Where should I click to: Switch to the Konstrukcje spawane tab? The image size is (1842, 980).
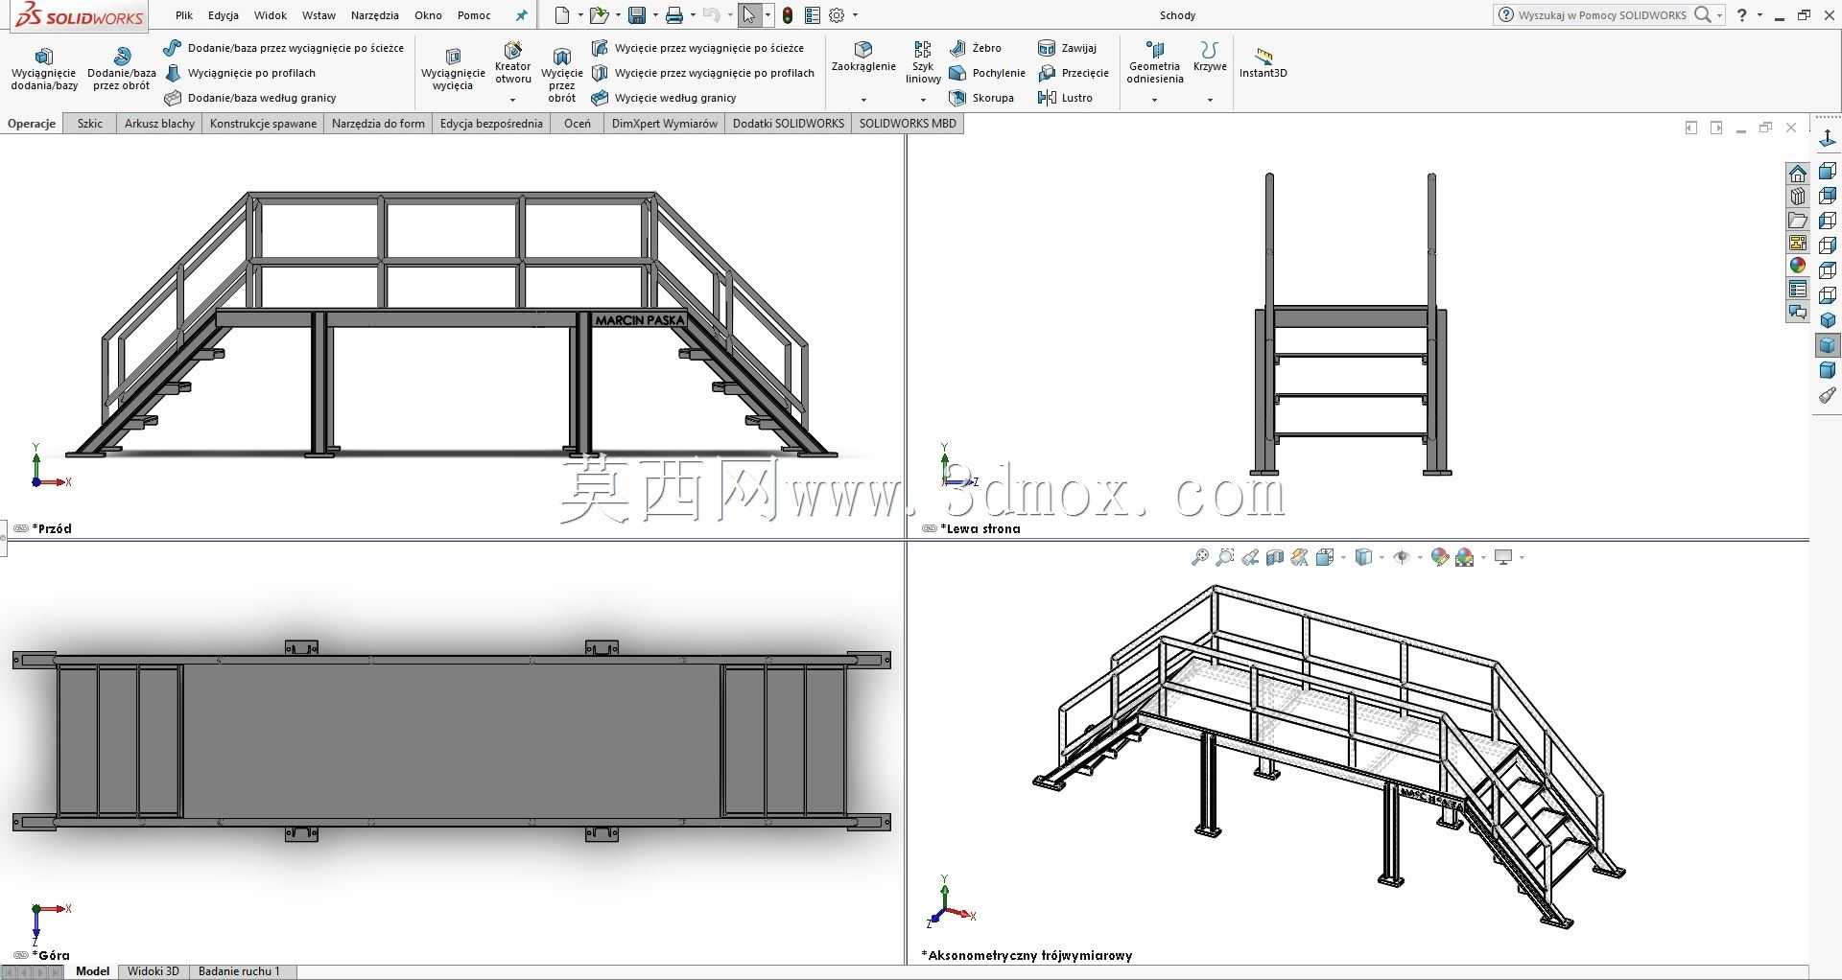tap(263, 124)
